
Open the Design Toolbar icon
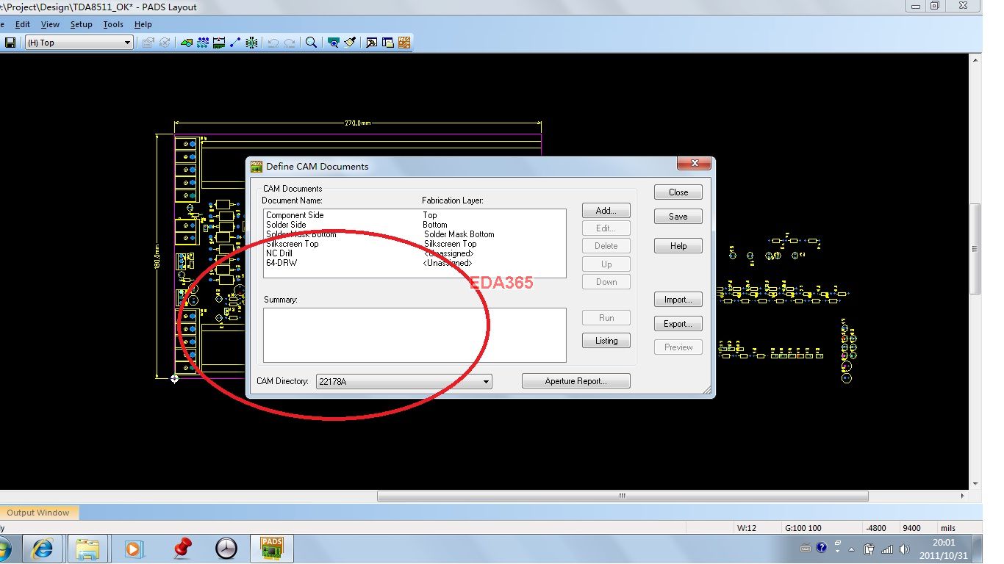click(203, 43)
